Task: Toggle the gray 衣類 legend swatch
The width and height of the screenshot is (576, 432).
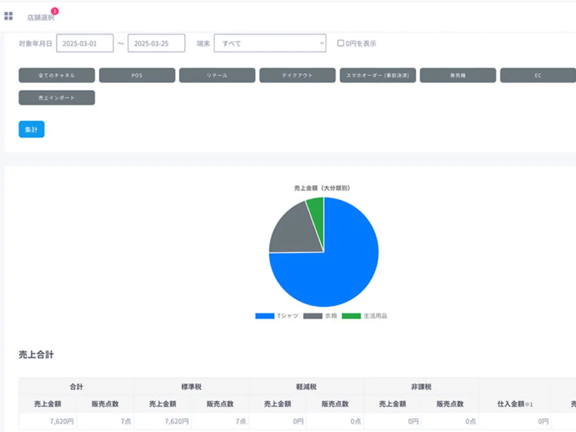Action: (x=312, y=316)
